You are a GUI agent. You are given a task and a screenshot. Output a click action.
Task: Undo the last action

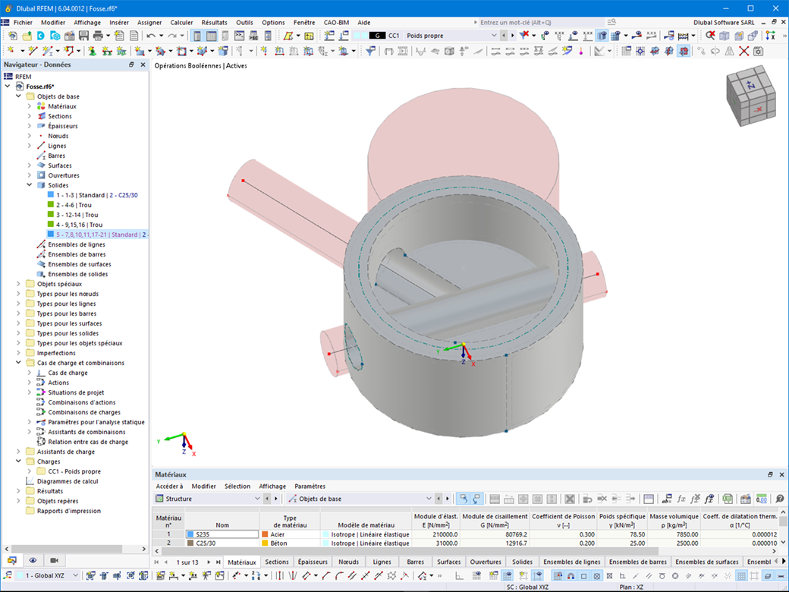click(151, 36)
